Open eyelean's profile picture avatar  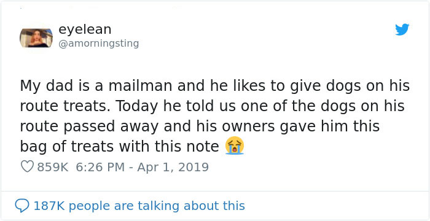(x=36, y=38)
